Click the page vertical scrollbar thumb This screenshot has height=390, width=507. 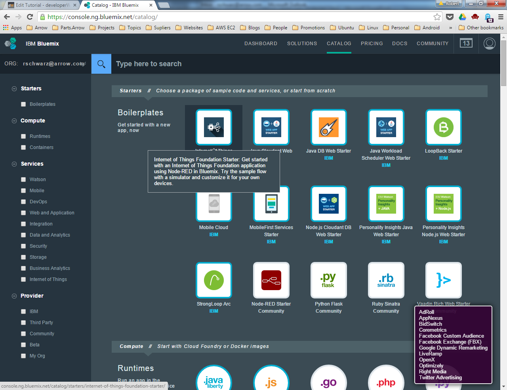tap(503, 62)
